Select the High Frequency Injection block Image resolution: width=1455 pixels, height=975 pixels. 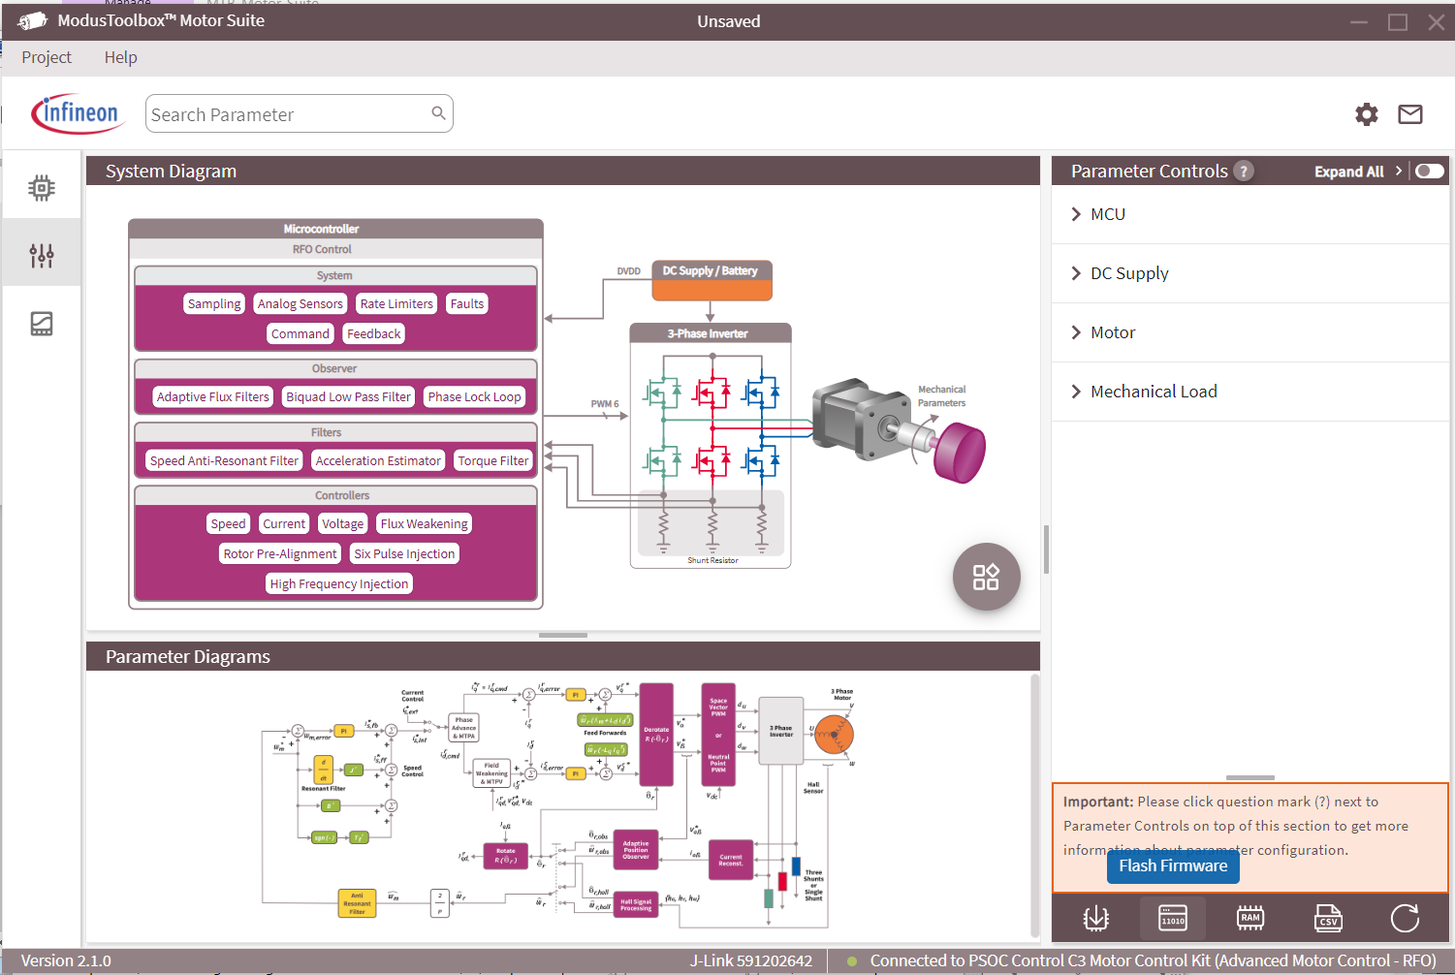click(x=339, y=583)
